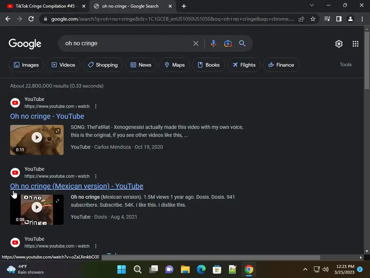Open 'Oh no cringe - YouTube' result
Image resolution: width=370 pixels, height=278 pixels.
47,116
